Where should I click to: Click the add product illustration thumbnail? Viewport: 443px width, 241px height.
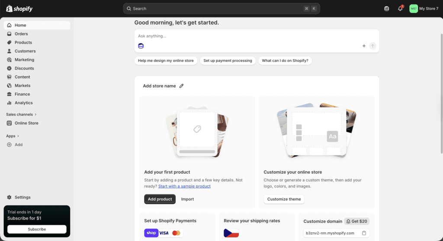point(197,132)
